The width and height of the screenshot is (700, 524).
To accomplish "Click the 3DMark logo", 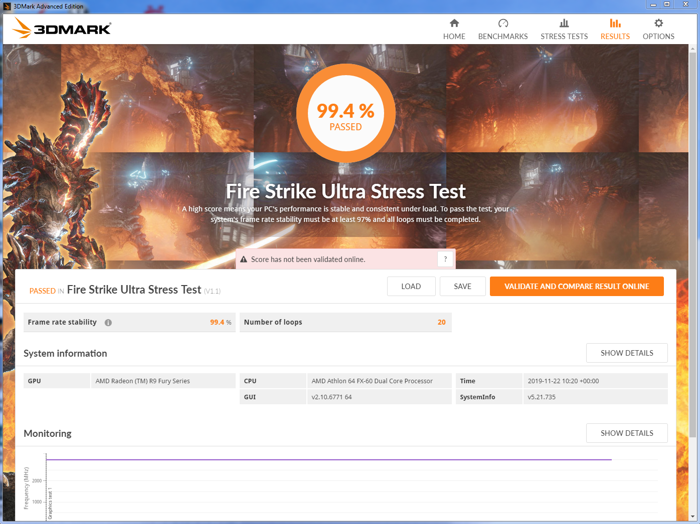I will tap(62, 28).
